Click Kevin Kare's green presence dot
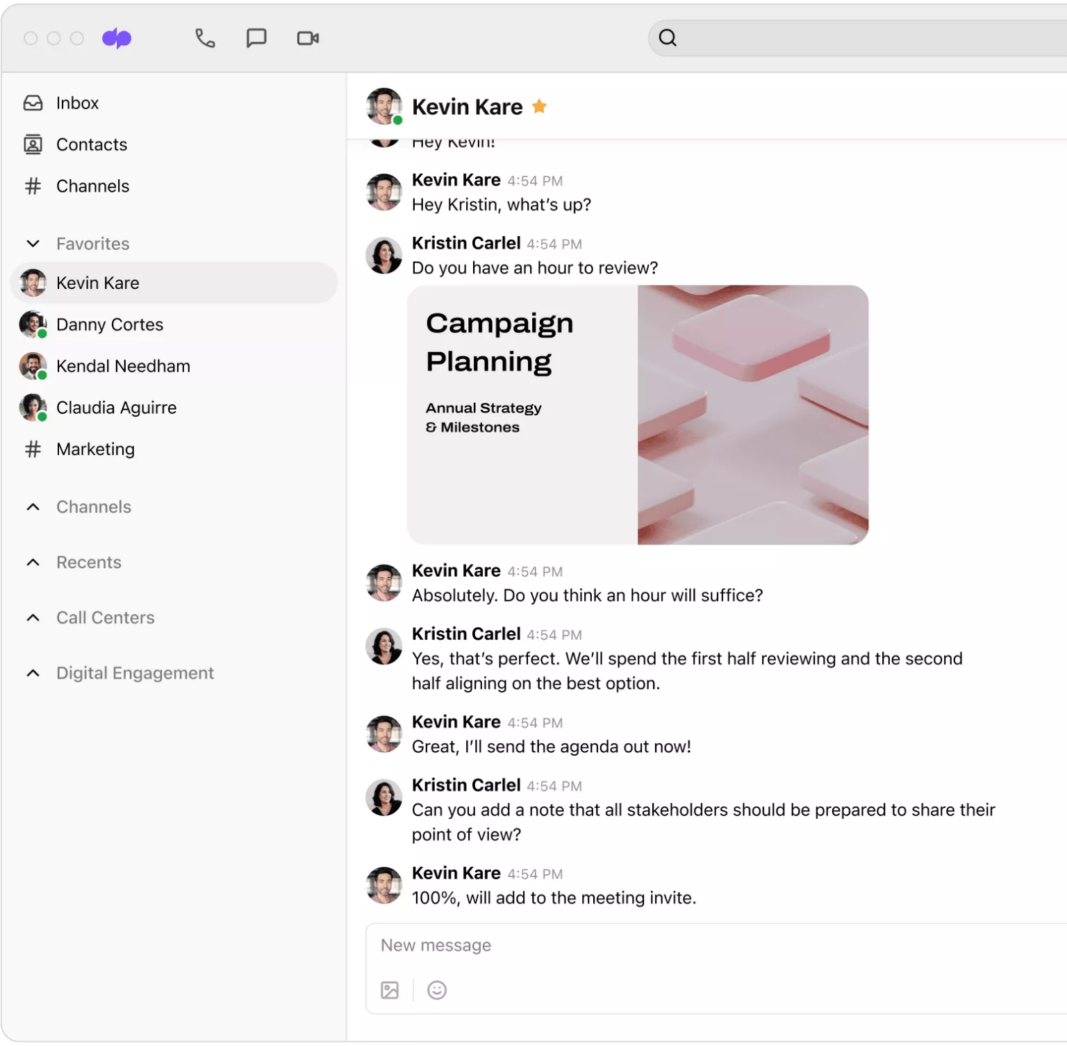Screen dimensions: 1067x1046 (x=396, y=120)
